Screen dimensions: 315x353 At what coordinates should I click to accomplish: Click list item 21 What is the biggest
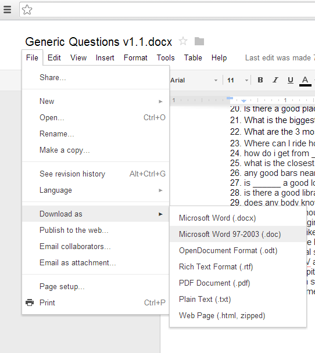(273, 120)
